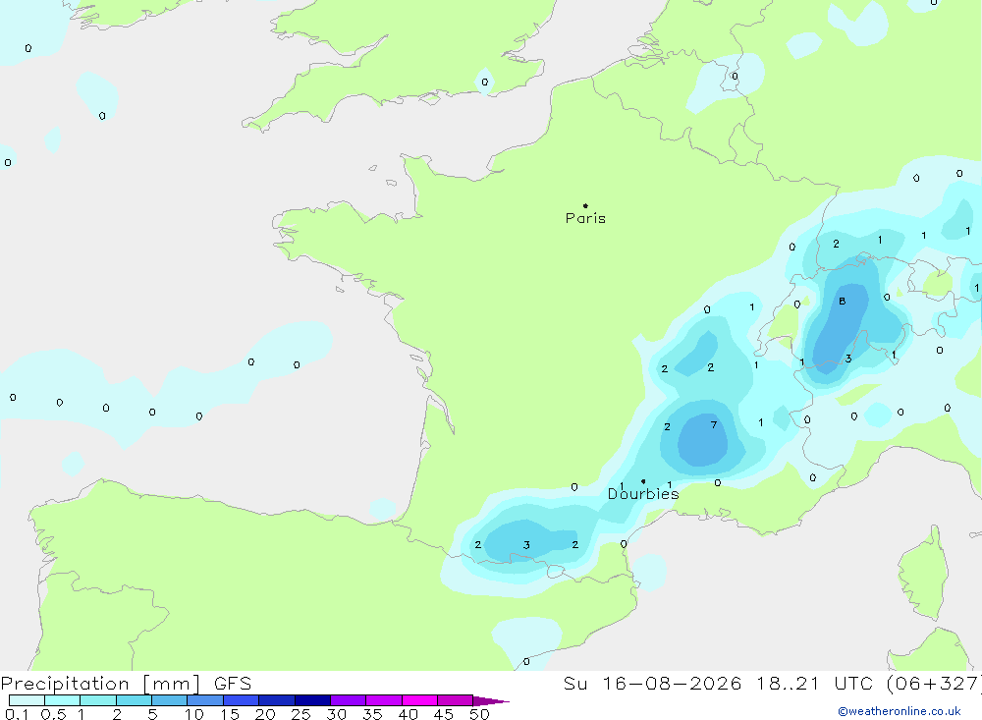Click the date text 'Su 16-08-2026'

click(x=652, y=684)
